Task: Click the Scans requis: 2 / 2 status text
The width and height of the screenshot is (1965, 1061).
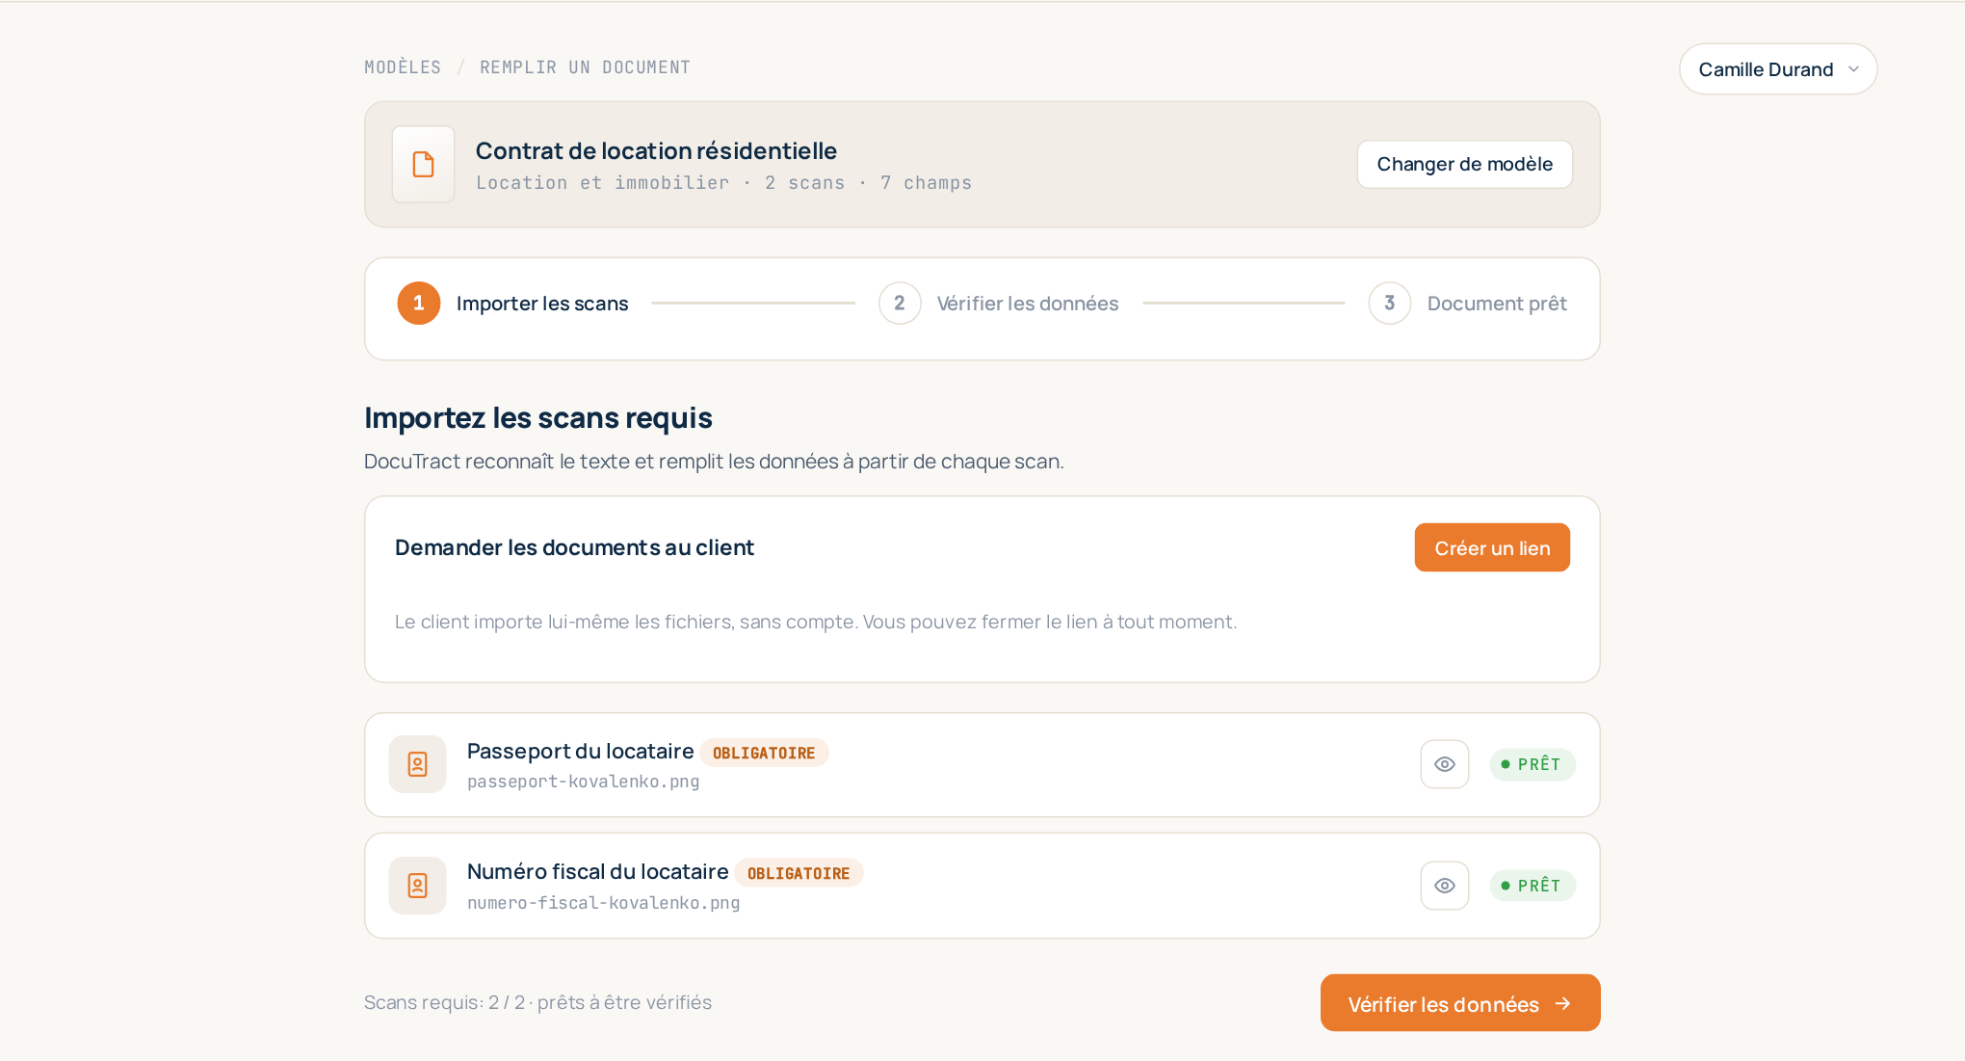Action: pos(537,1002)
